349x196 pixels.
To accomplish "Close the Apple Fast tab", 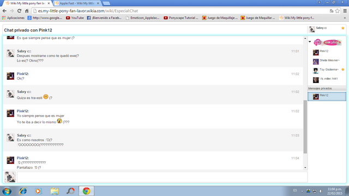I will point(98,3).
